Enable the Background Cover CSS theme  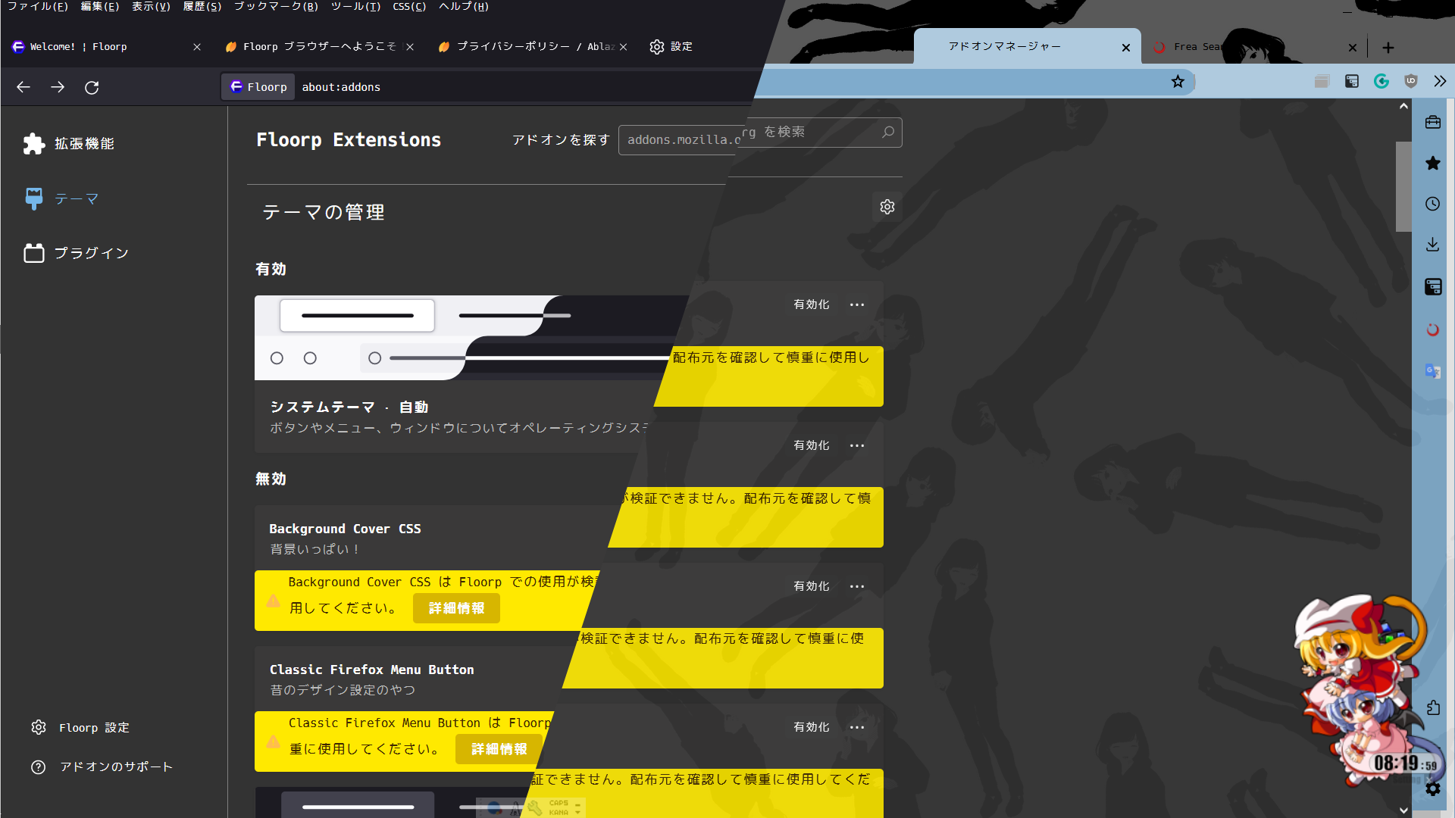tap(810, 585)
